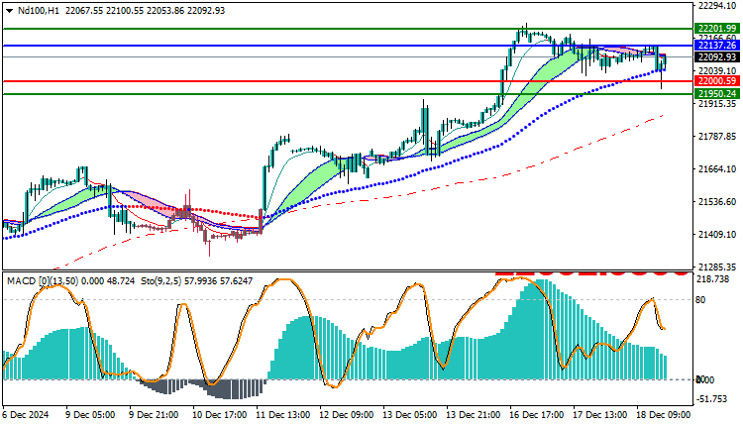Screen dimensions: 743x426
Task: Select the 11 Dec 13:00 time label
Action: point(283,415)
